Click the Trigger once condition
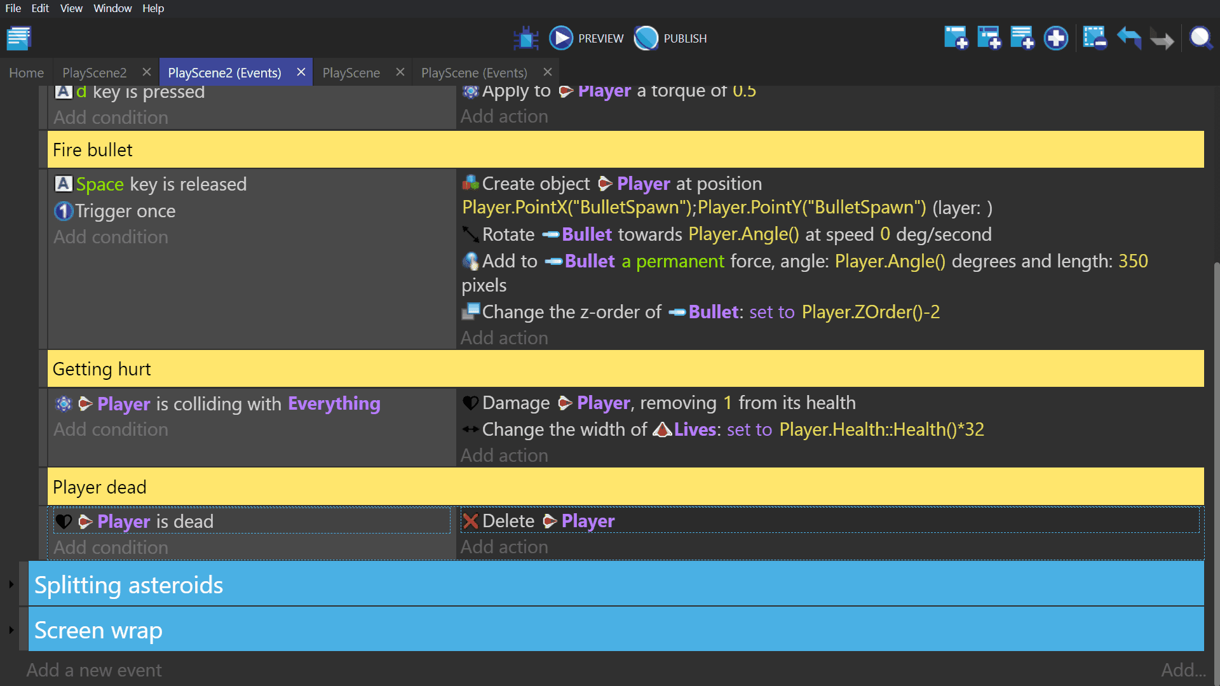This screenshot has height=686, width=1220. click(x=125, y=211)
